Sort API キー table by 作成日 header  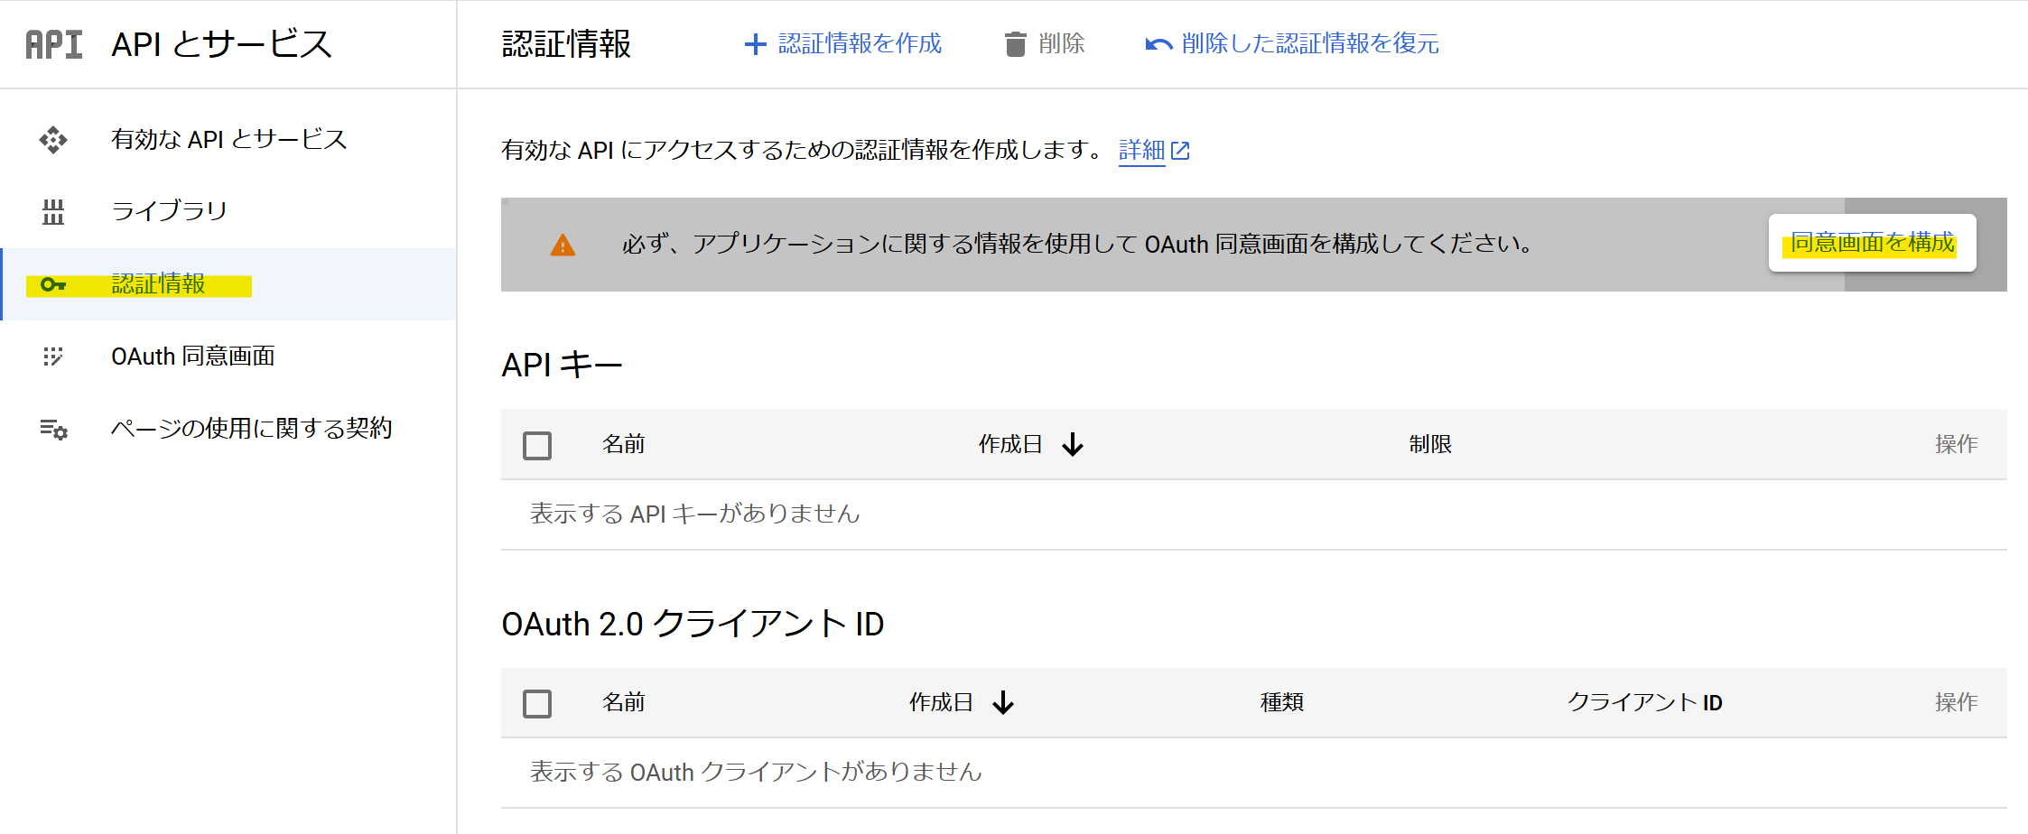pos(1010,445)
